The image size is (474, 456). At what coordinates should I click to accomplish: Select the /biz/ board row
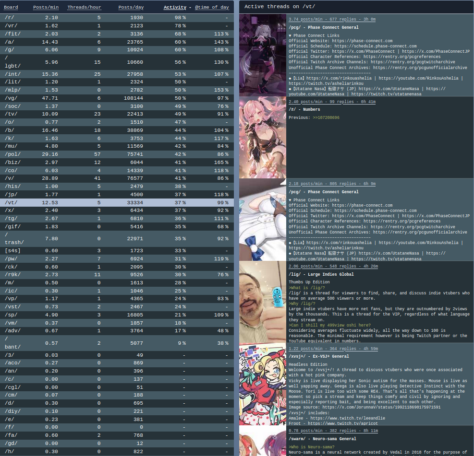(117, 163)
